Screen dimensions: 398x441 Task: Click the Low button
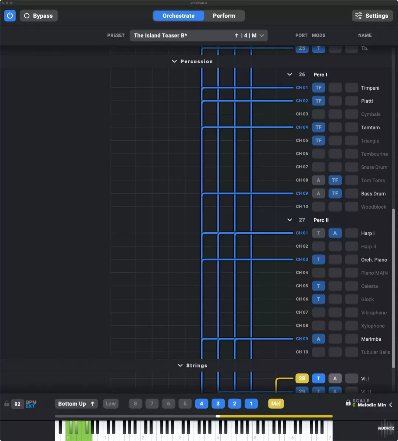[111, 404]
